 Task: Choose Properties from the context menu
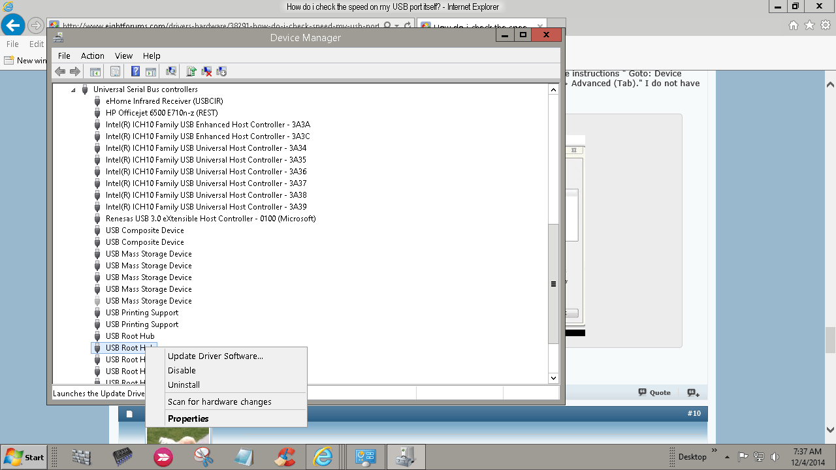[226, 418]
